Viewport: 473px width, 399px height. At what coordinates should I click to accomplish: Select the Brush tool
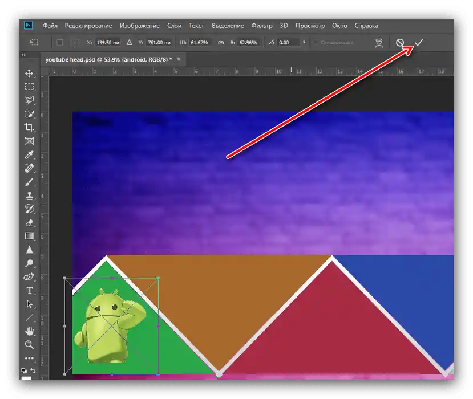coord(29,182)
